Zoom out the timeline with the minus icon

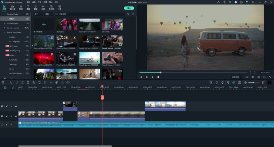[x=245, y=82]
